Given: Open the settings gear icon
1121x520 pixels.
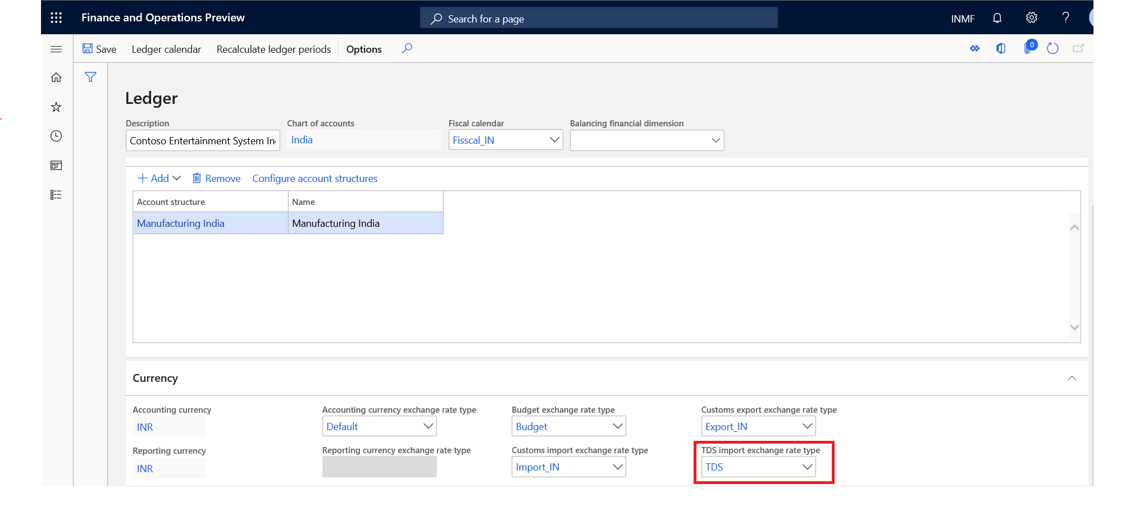Looking at the screenshot, I should click(1031, 18).
